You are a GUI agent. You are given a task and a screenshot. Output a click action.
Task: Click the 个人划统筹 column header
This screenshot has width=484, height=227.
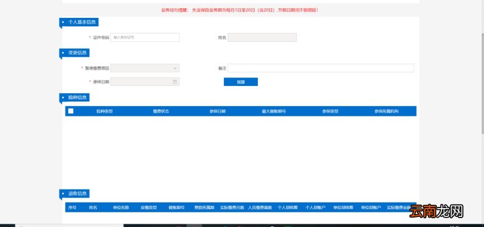tap(288, 207)
